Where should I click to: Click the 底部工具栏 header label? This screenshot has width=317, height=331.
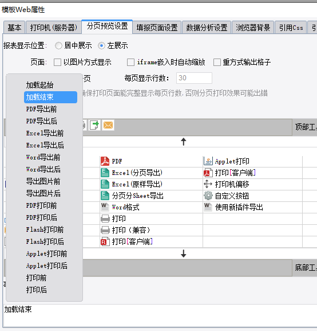(x=306, y=268)
